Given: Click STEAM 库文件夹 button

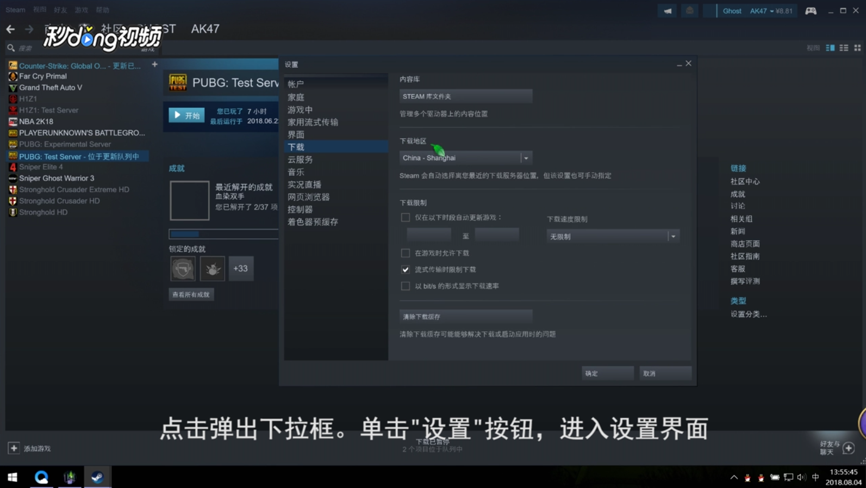Looking at the screenshot, I should click(466, 96).
